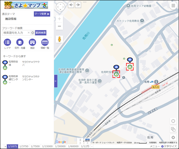179x149 pixels.
Task: Clear the search field with the X icon
Action: [29, 33]
